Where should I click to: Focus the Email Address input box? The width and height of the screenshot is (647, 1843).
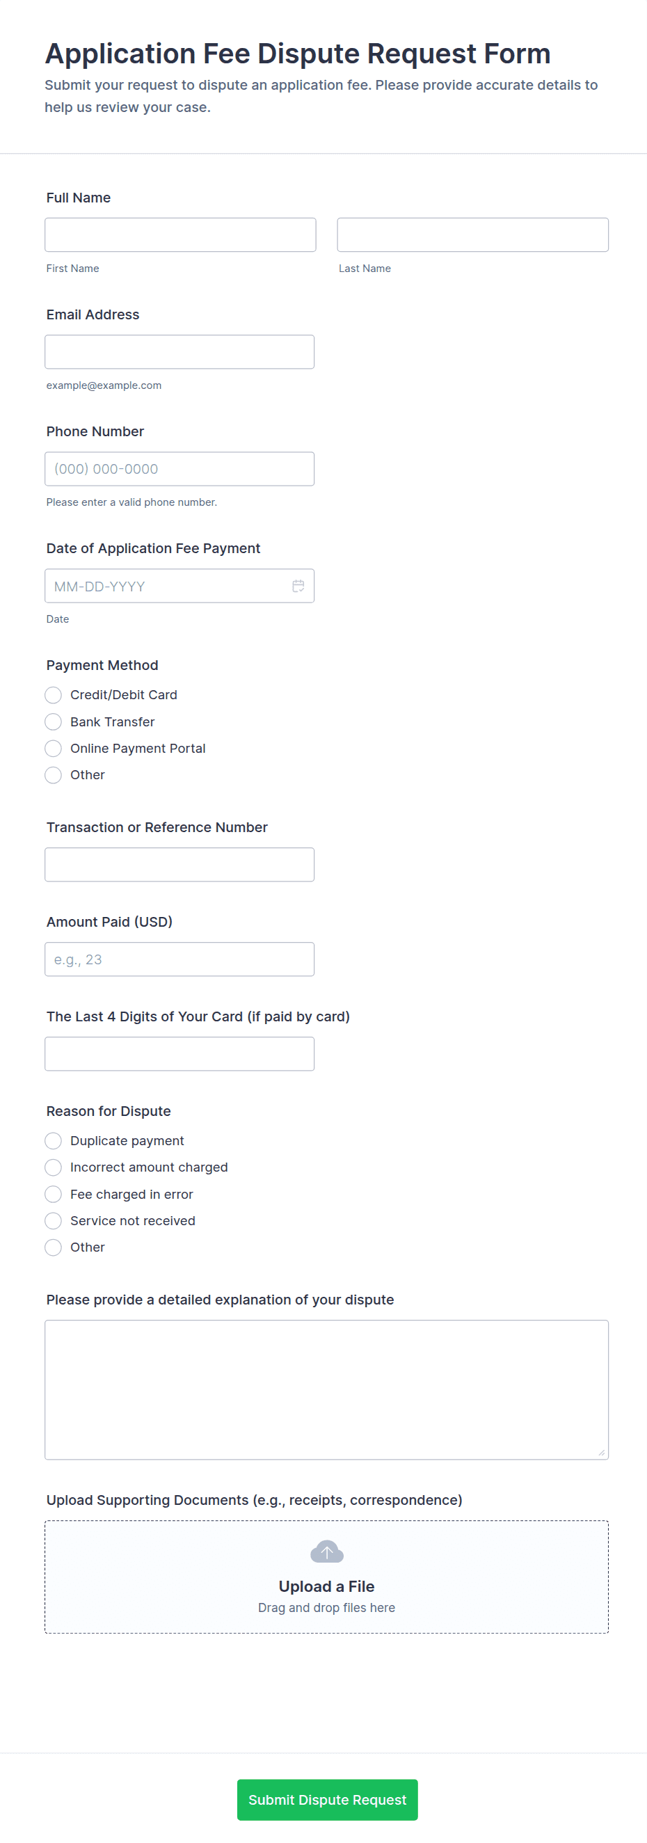[179, 352]
